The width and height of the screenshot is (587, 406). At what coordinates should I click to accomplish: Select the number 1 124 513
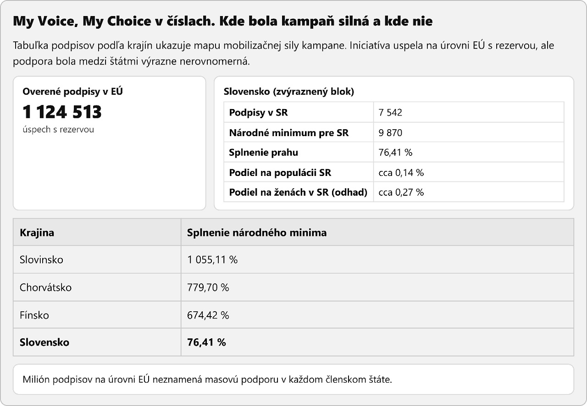pos(62,112)
